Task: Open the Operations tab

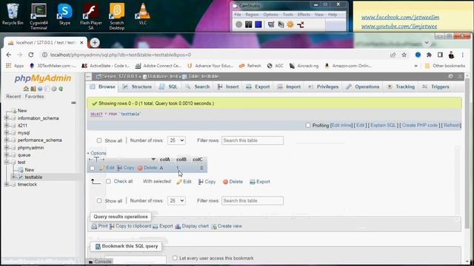Action: (x=363, y=86)
